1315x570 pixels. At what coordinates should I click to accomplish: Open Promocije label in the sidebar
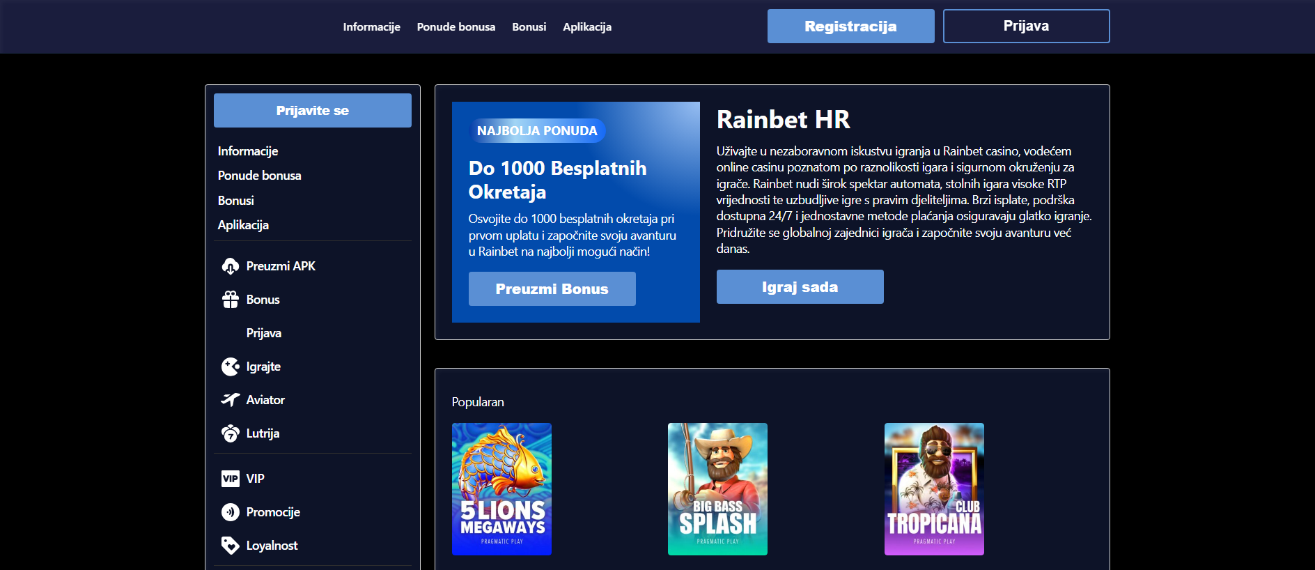tap(273, 512)
